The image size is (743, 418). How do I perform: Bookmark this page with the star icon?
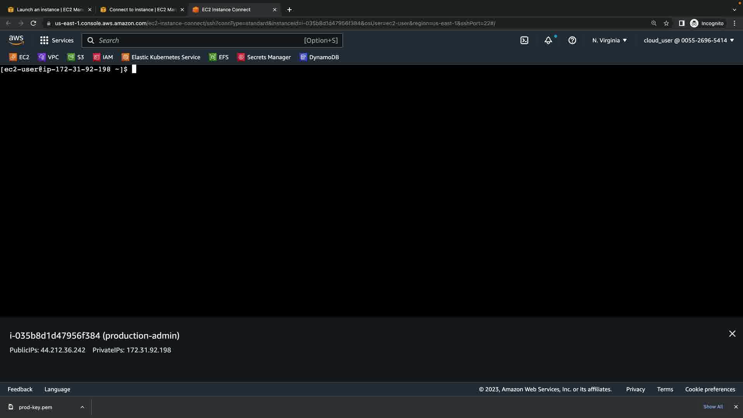point(666,23)
